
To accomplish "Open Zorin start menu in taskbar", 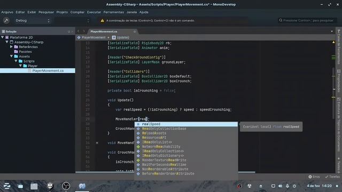I will (x=7, y=186).
